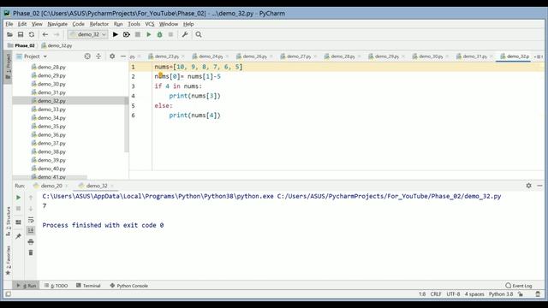This screenshot has height=308, width=548.
Task: Show hidden tabs dropdown at tab bar end
Action: pyautogui.click(x=539, y=56)
